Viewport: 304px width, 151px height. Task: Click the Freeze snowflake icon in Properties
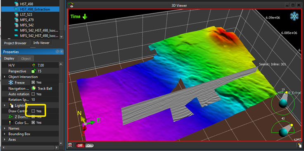(x=10, y=82)
